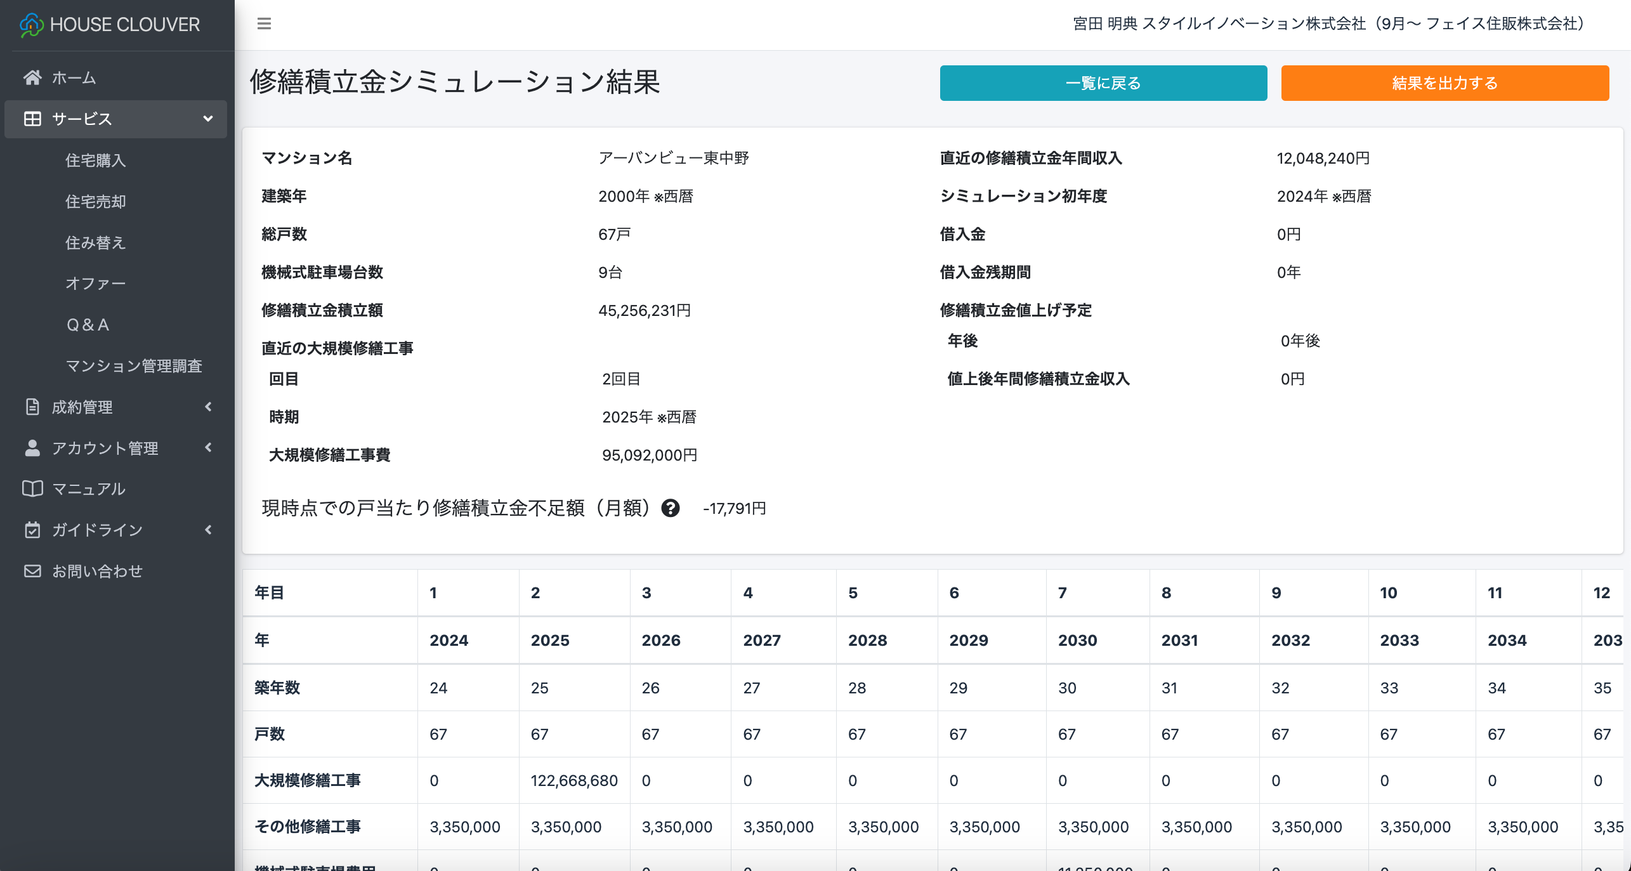Click the アカウント管理 person icon
1631x871 pixels.
[x=32, y=448]
